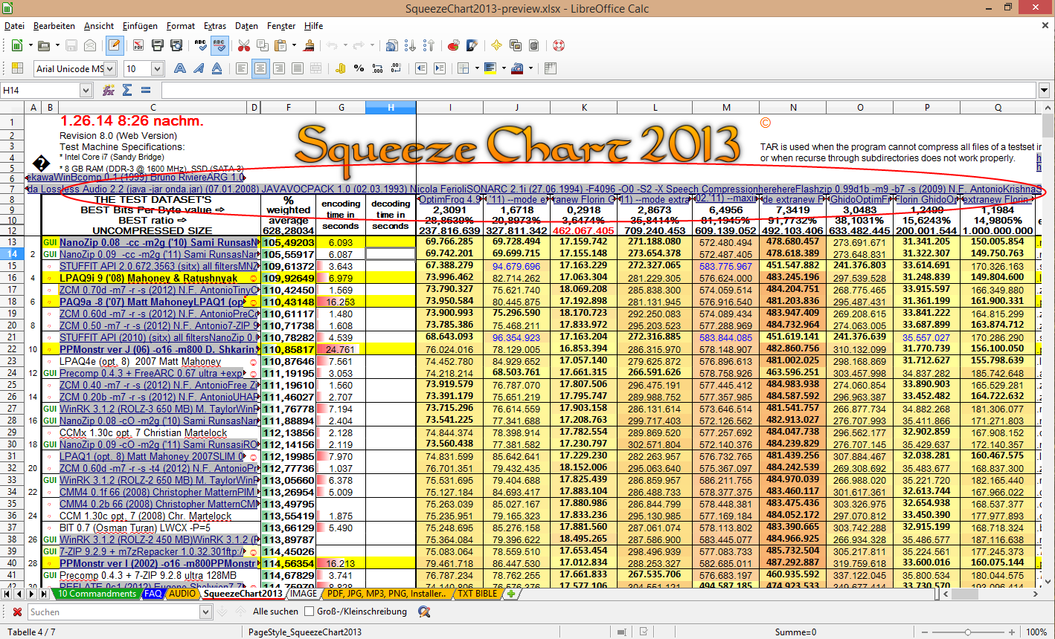Open the font size dropdown
Image resolution: width=1055 pixels, height=639 pixels.
[157, 69]
